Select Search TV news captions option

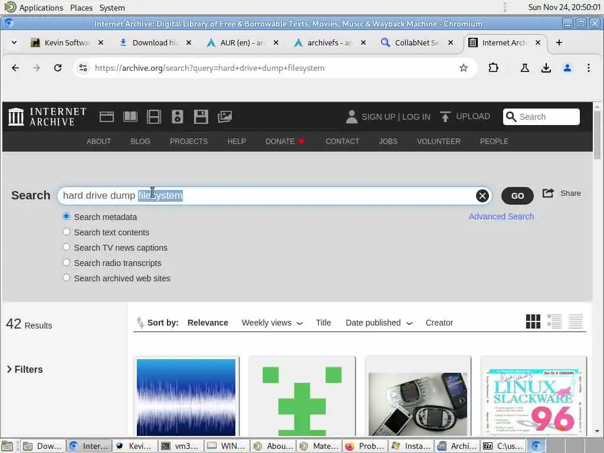66,247
